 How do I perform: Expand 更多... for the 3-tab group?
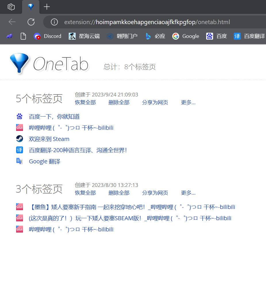[x=188, y=193]
